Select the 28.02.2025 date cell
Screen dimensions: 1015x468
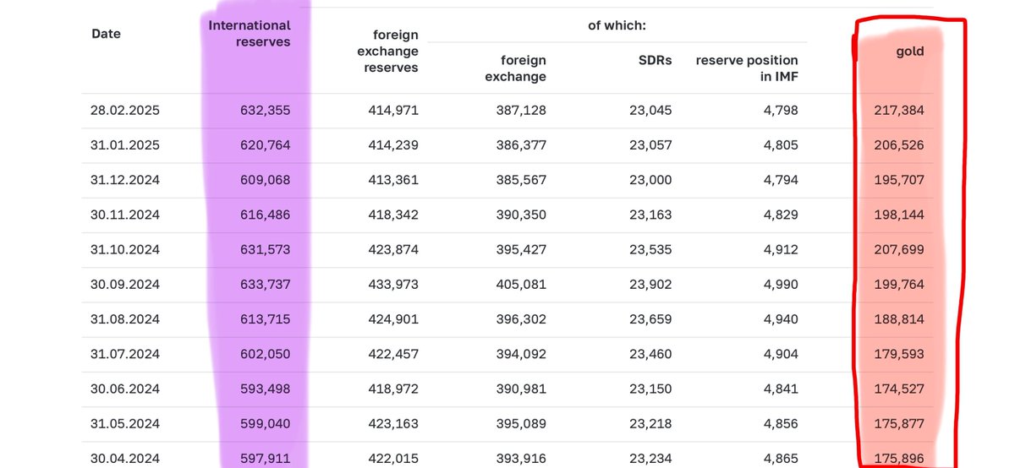pos(125,110)
